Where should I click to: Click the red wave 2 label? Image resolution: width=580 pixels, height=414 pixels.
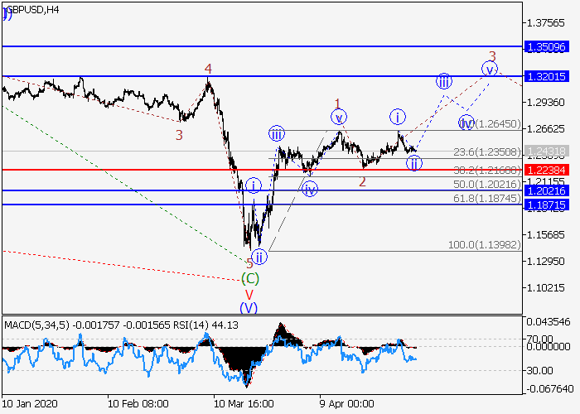[x=362, y=181]
